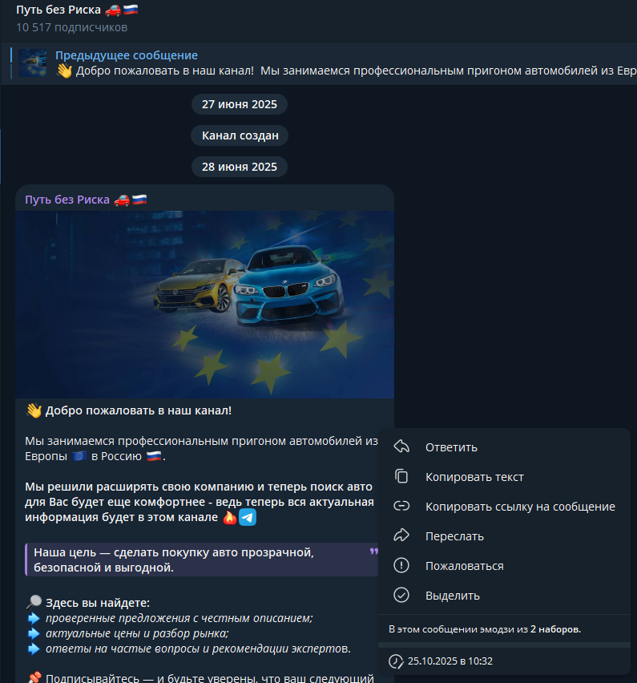This screenshot has width=637, height=683.
Task: Click the checkmark circle select icon
Action: pyautogui.click(x=401, y=595)
